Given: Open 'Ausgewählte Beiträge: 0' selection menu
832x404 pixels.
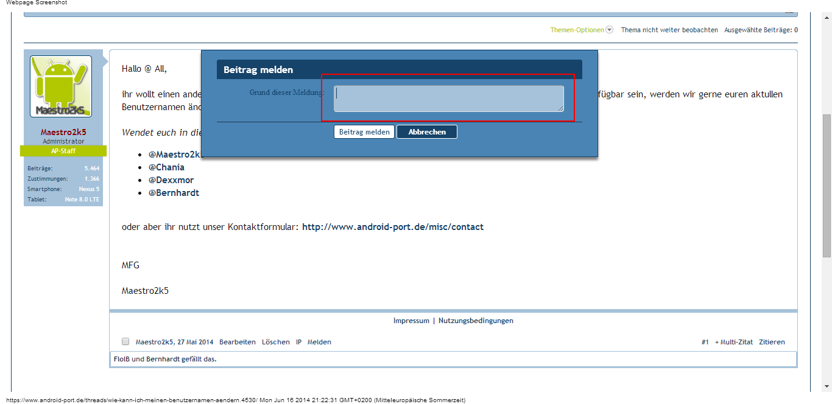Looking at the screenshot, I should [x=761, y=30].
